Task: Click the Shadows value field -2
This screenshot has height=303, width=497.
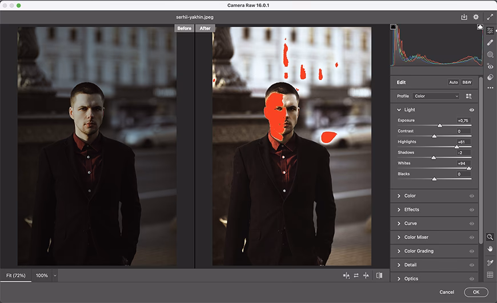Action: (x=463, y=153)
